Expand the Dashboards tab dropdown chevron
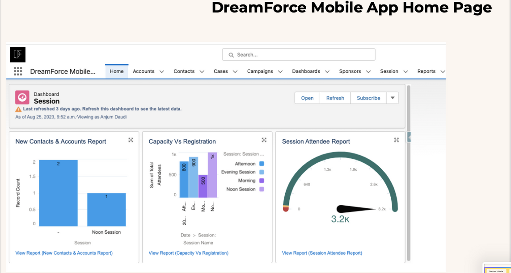 click(x=327, y=71)
